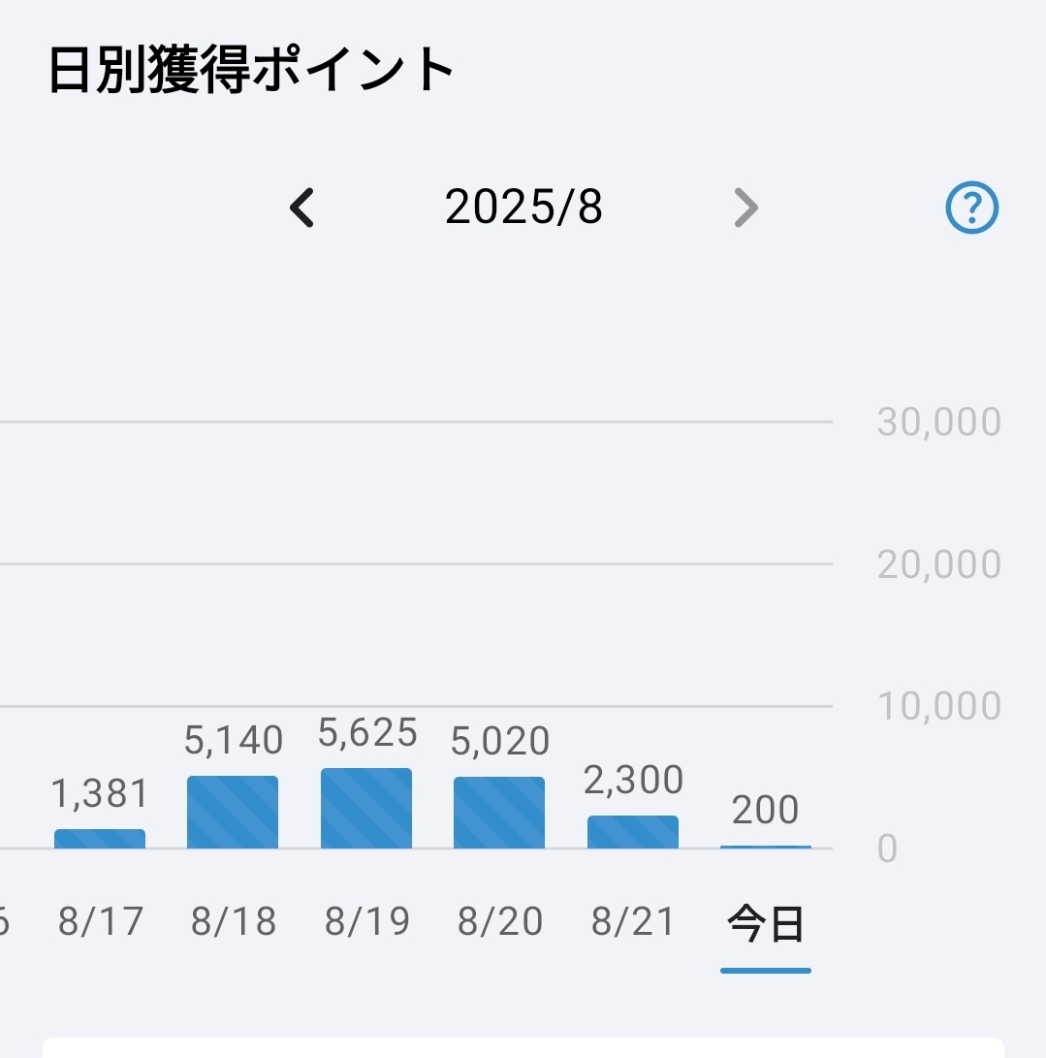The width and height of the screenshot is (1046, 1058).
Task: Tap the 8/21 bar in chart
Action: coord(633,832)
